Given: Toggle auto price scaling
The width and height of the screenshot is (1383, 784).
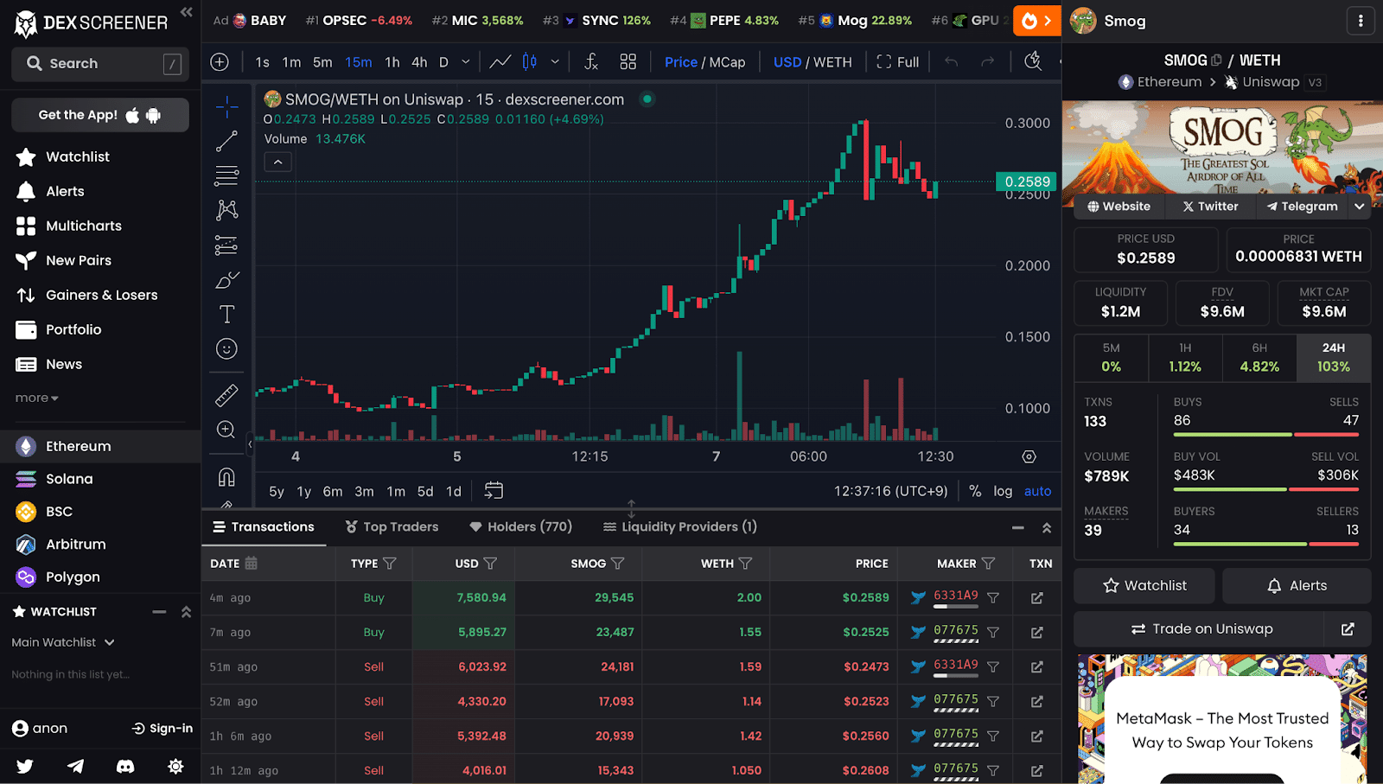Looking at the screenshot, I should click(1037, 491).
